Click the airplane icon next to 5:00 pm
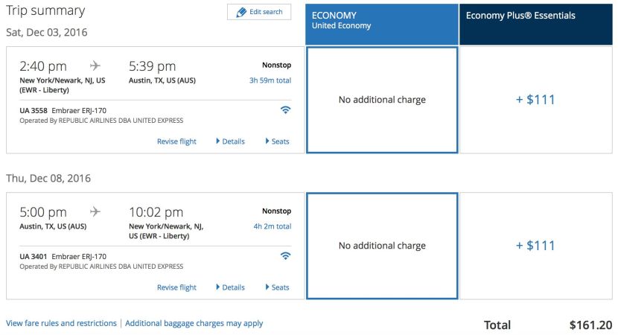Viewport: 618px width, 335px height. (x=95, y=211)
